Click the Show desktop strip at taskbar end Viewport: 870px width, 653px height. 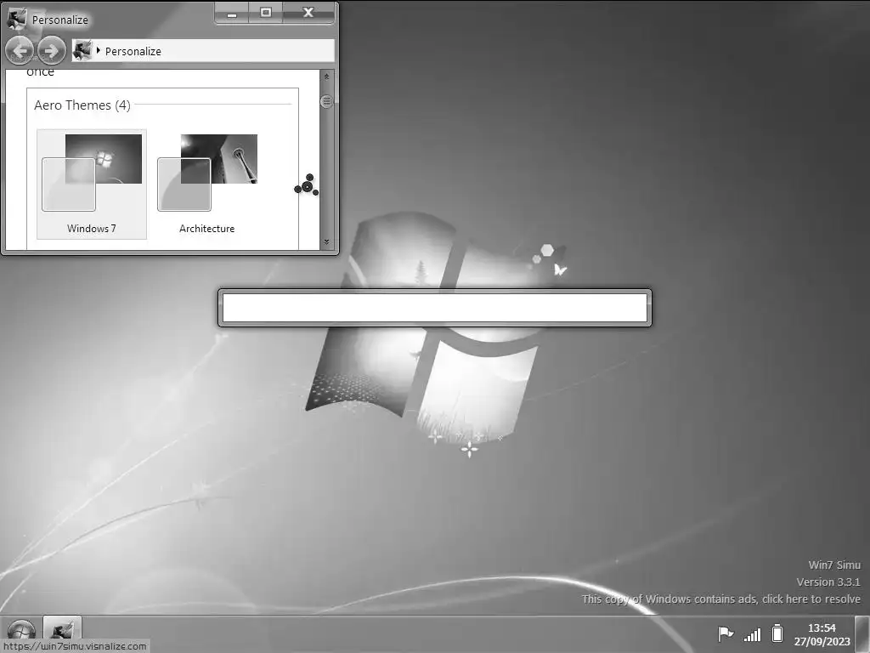pyautogui.click(x=862, y=633)
